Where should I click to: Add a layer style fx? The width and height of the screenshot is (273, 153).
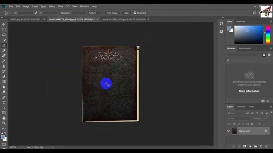tap(239, 146)
